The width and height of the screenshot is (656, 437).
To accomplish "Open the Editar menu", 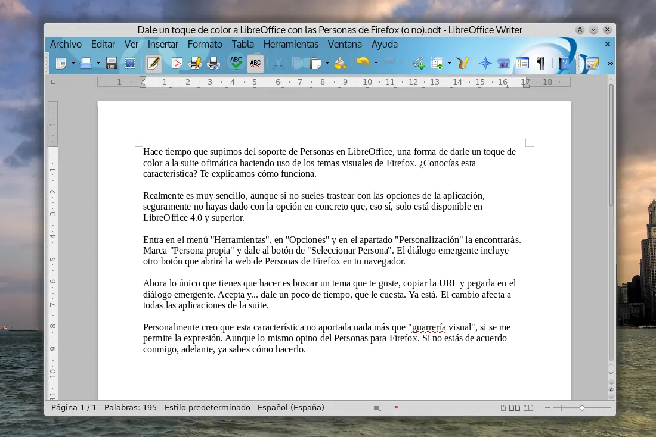I will pyautogui.click(x=103, y=44).
